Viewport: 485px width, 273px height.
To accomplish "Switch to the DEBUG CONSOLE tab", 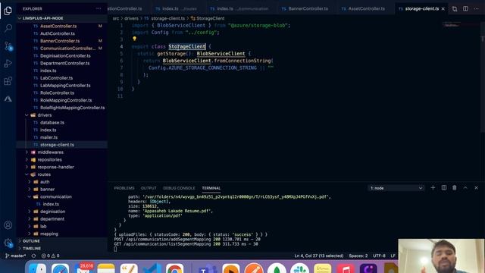I will pos(179,188).
